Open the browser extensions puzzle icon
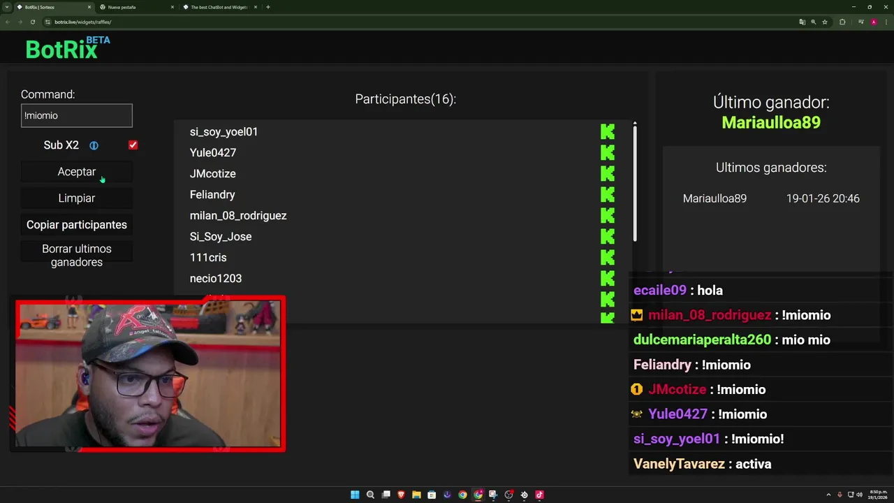Screen dimensions: 894x503 click(x=842, y=22)
